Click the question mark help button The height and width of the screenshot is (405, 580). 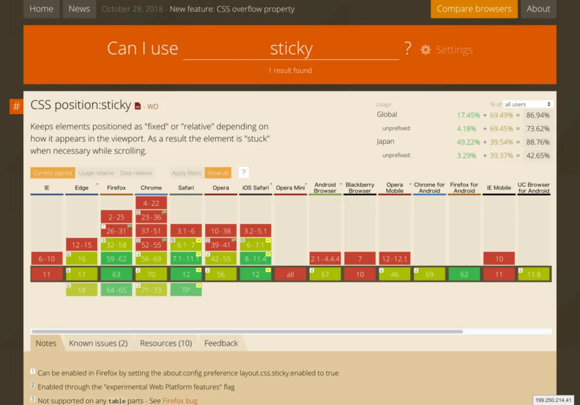click(244, 173)
